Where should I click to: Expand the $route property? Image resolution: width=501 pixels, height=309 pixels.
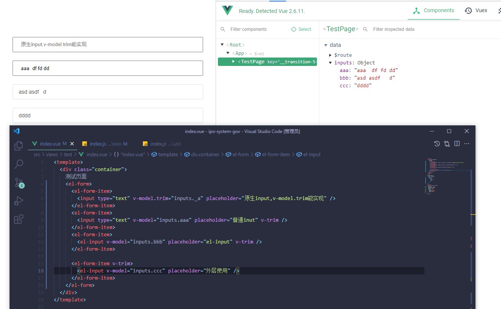[331, 55]
